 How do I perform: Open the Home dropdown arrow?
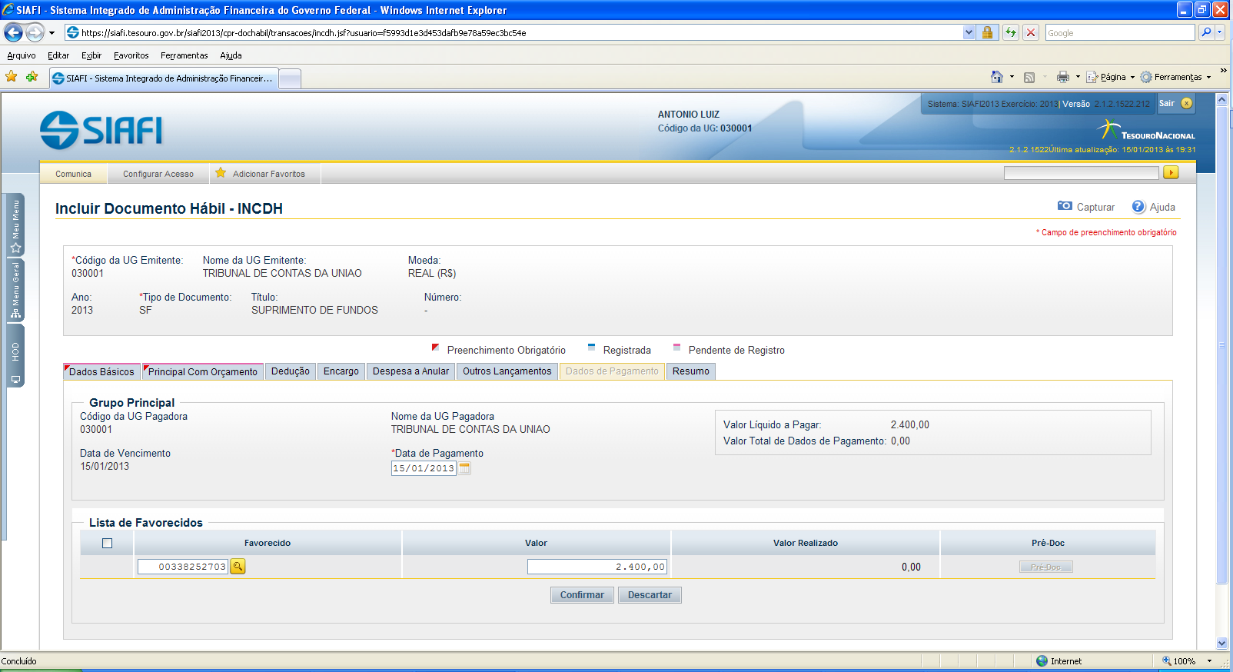[x=1012, y=77]
